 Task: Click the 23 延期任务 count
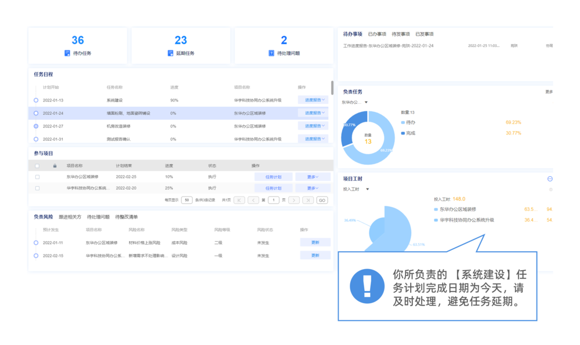pyautogui.click(x=180, y=40)
